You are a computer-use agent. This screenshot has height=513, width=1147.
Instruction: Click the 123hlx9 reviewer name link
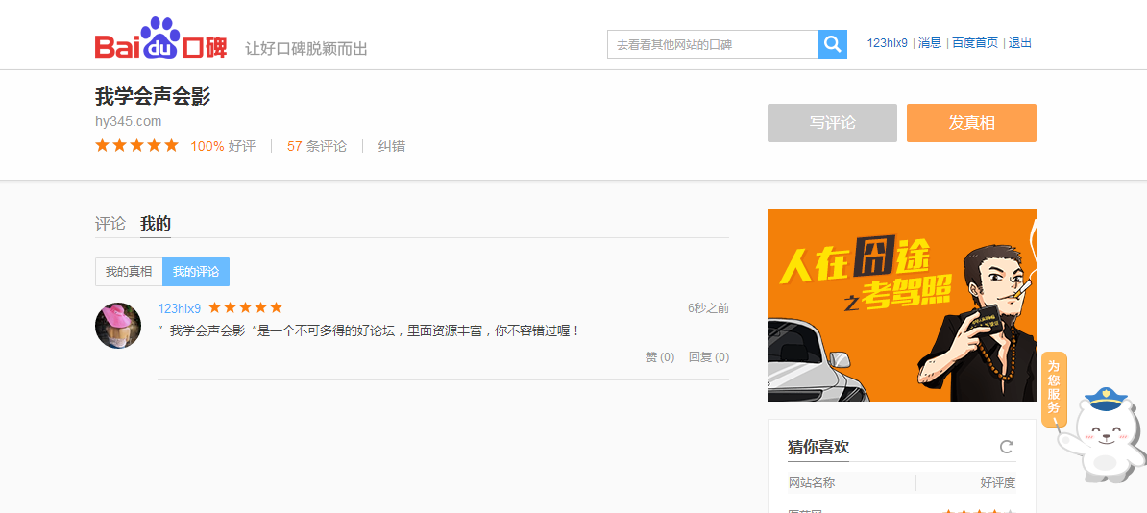(x=180, y=308)
